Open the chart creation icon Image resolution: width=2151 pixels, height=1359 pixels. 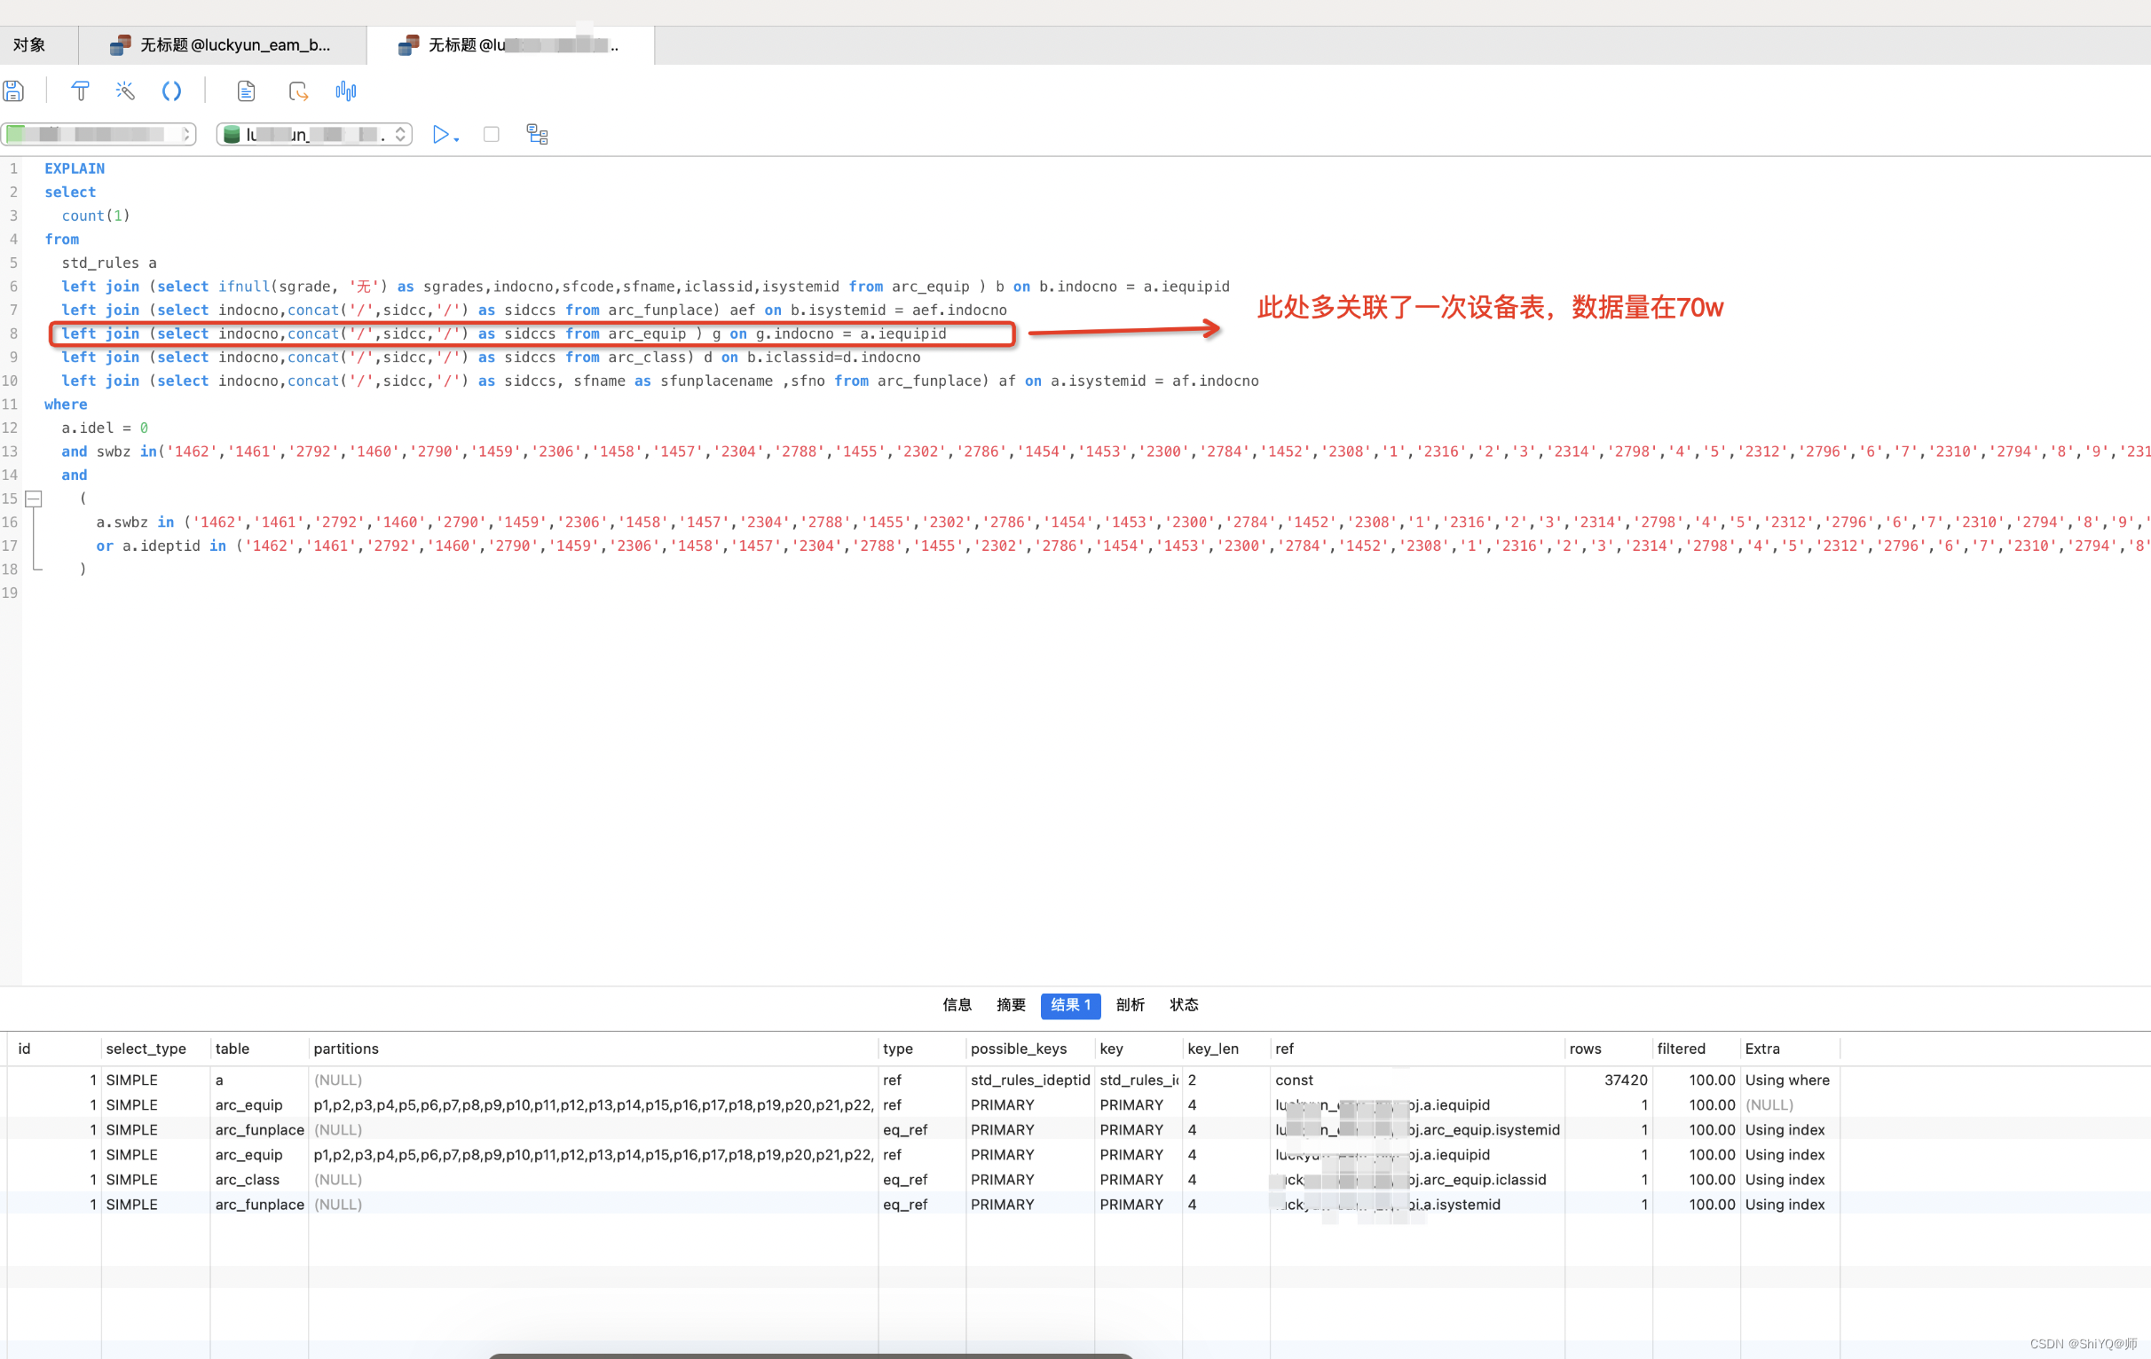(346, 91)
